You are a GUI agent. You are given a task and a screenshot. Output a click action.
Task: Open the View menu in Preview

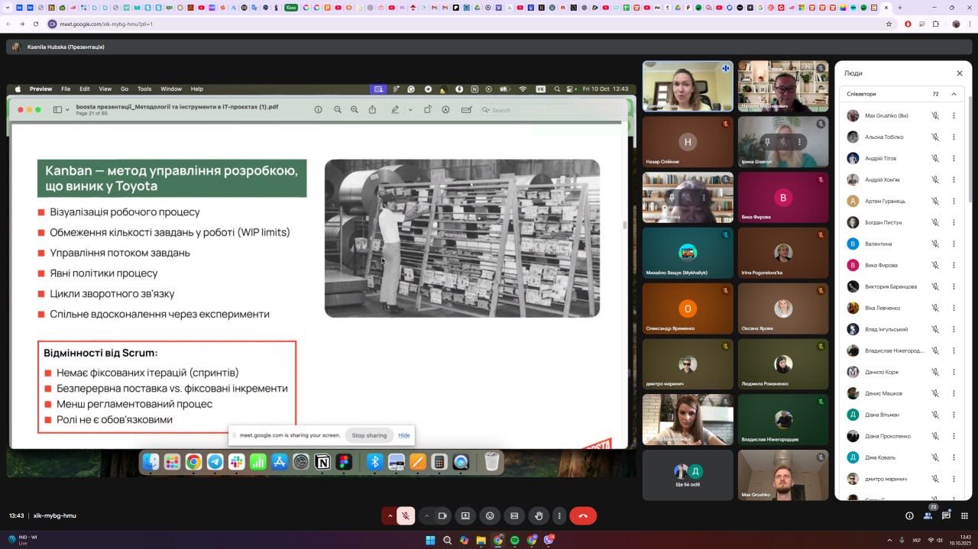coord(105,89)
